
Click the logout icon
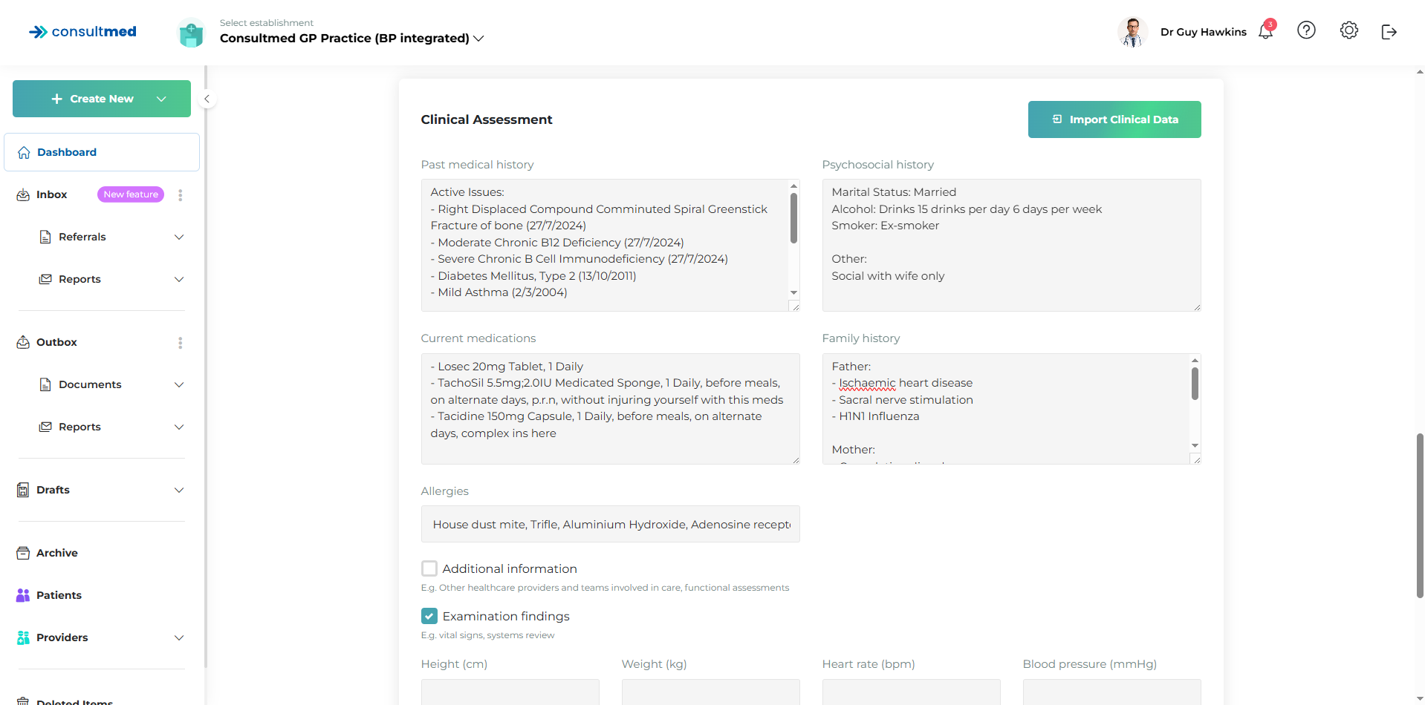click(x=1389, y=32)
